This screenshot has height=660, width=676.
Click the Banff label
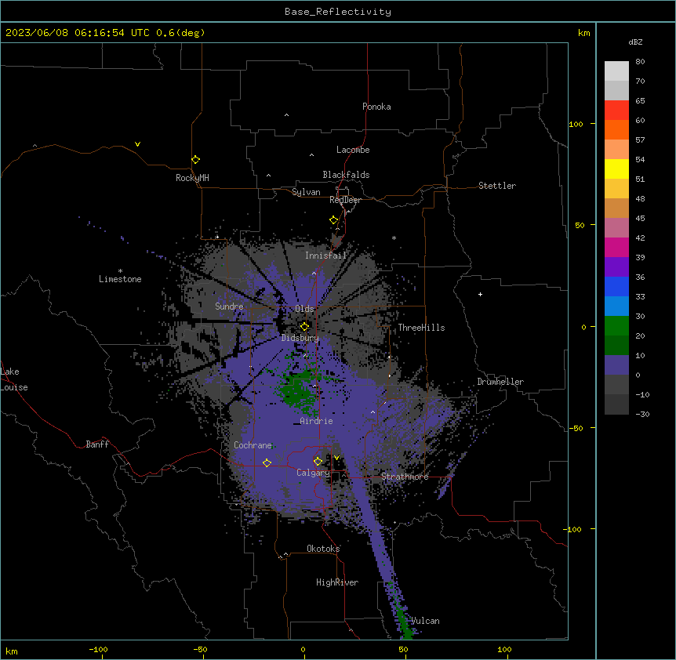[x=97, y=444]
